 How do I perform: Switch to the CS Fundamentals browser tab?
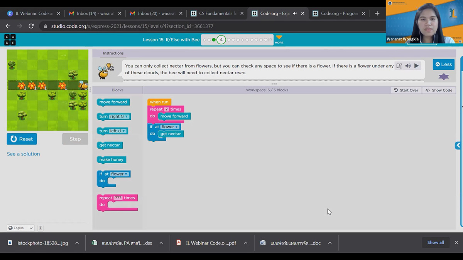coord(218,13)
